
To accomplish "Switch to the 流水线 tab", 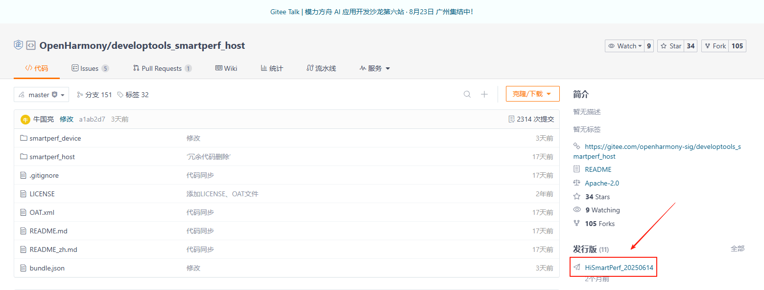I will (321, 68).
